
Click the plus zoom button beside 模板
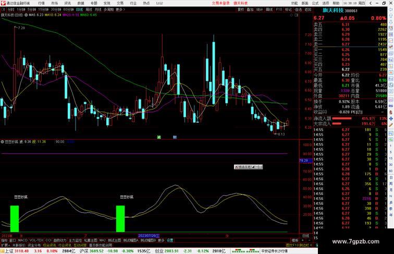click(302, 240)
